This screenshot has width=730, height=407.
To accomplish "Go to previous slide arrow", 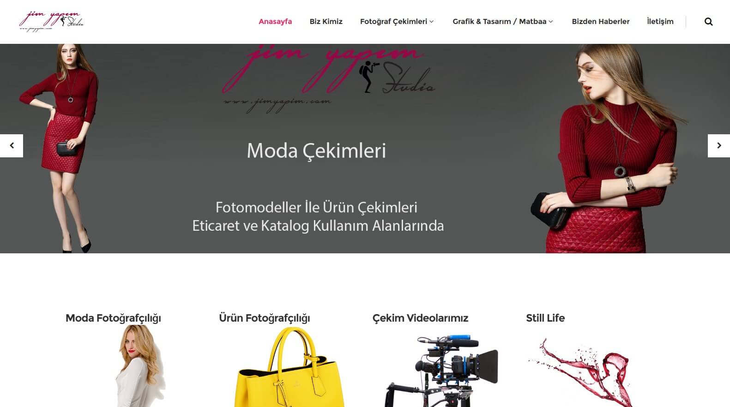I will pyautogui.click(x=12, y=146).
